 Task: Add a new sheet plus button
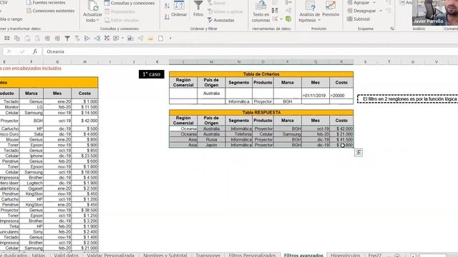[397, 256]
